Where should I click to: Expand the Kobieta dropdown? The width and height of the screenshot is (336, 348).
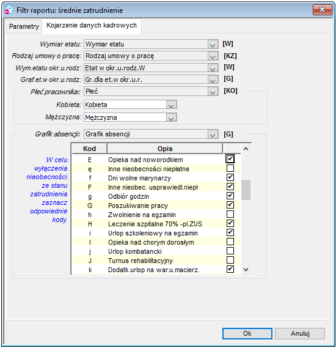pyautogui.click(x=171, y=105)
